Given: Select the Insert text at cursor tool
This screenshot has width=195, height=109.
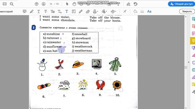Looking at the screenshot, I should tap(60, 12).
